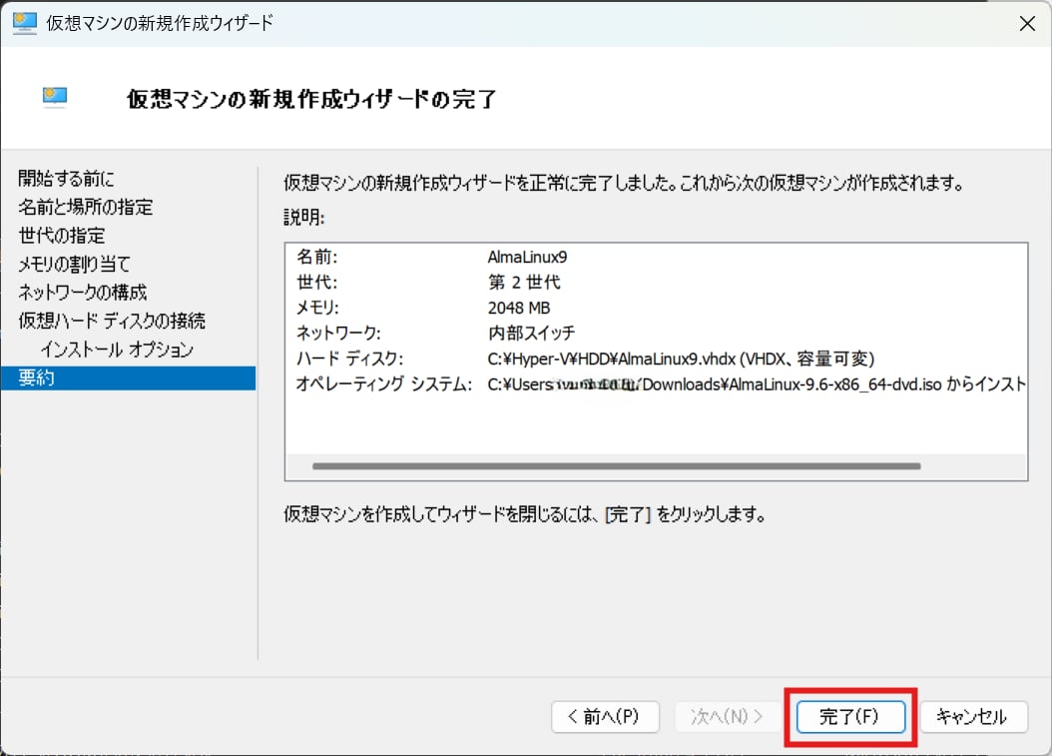
Task: Open ネットワークの構成 step
Action: click(x=83, y=293)
